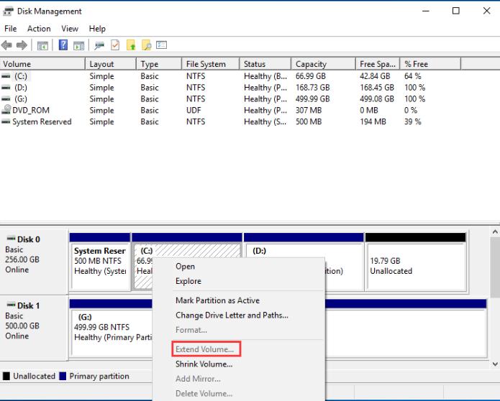Sort by the Status column header

click(x=265, y=64)
